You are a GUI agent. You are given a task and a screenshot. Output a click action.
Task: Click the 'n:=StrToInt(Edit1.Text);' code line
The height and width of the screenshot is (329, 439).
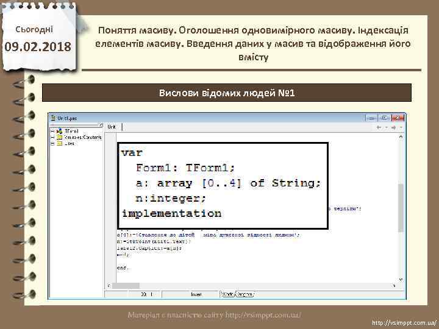click(154, 241)
